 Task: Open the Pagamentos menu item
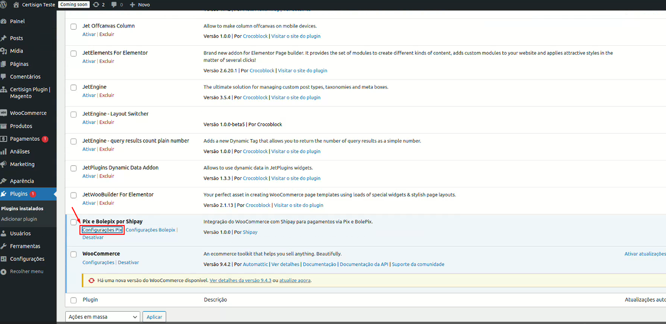(x=25, y=139)
